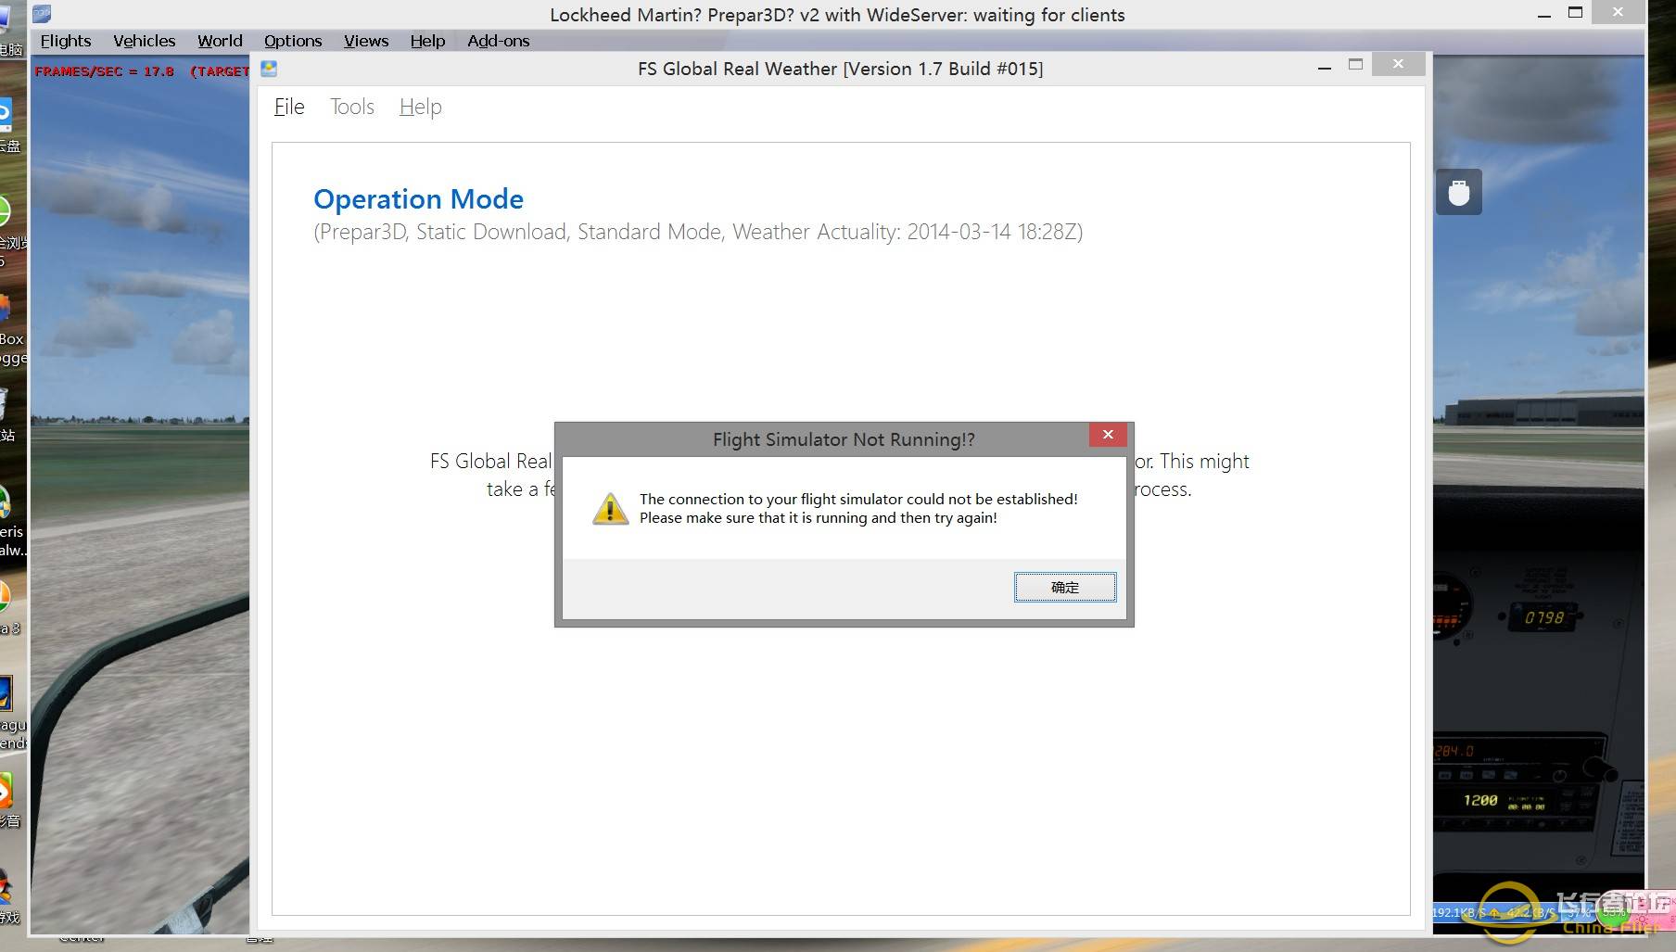
Task: Open Prepar3D Views menu
Action: (366, 41)
